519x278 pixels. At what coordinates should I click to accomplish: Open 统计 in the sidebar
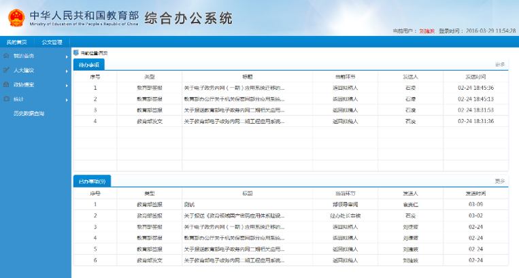point(18,99)
